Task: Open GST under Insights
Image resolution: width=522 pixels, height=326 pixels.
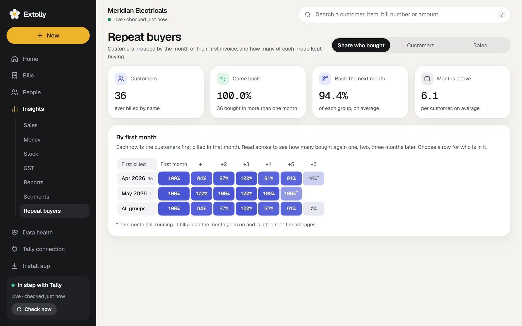Action: (x=54, y=168)
